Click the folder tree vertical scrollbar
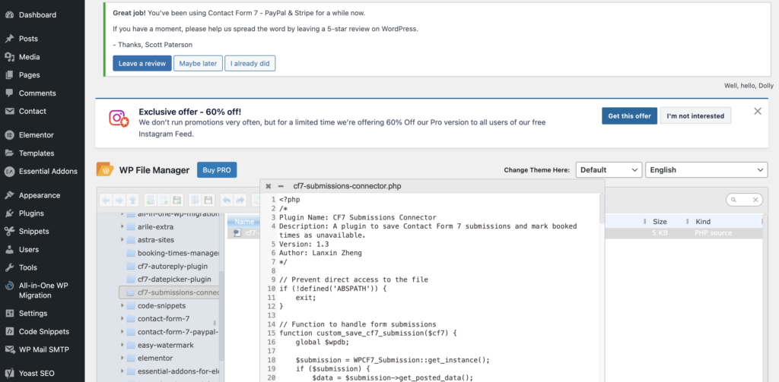The height and width of the screenshot is (382, 779). click(x=221, y=315)
